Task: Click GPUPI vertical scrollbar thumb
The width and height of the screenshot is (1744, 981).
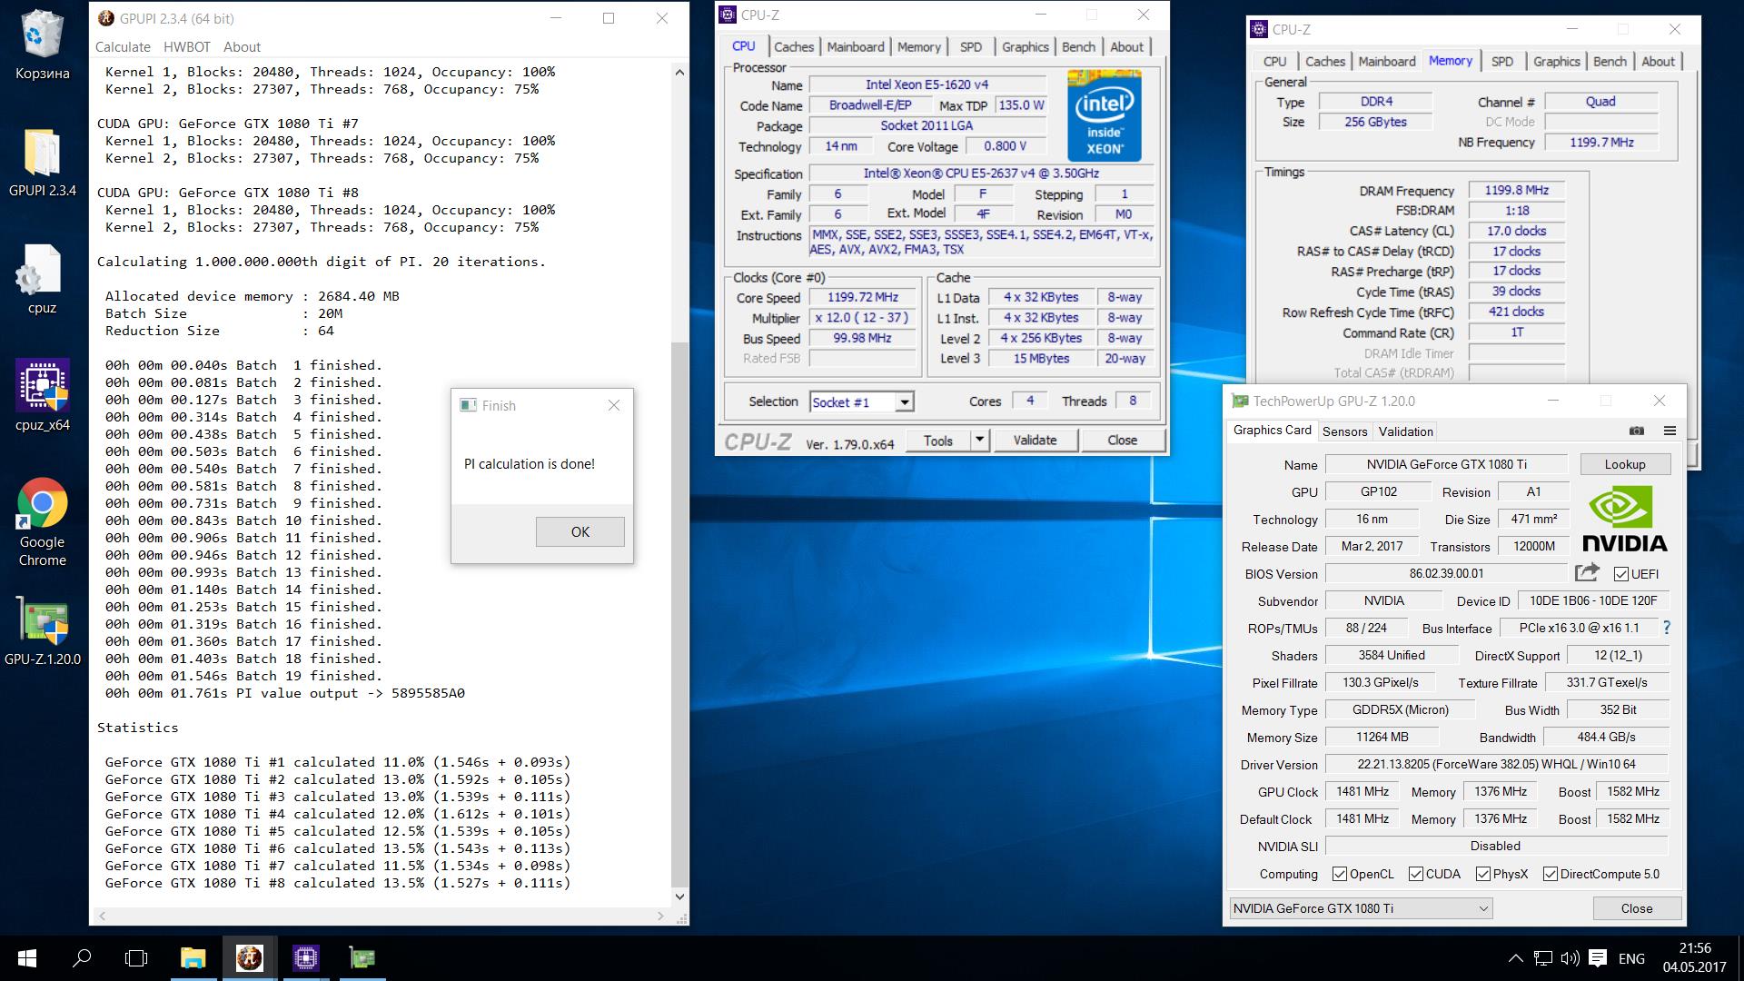Action: click(x=679, y=613)
